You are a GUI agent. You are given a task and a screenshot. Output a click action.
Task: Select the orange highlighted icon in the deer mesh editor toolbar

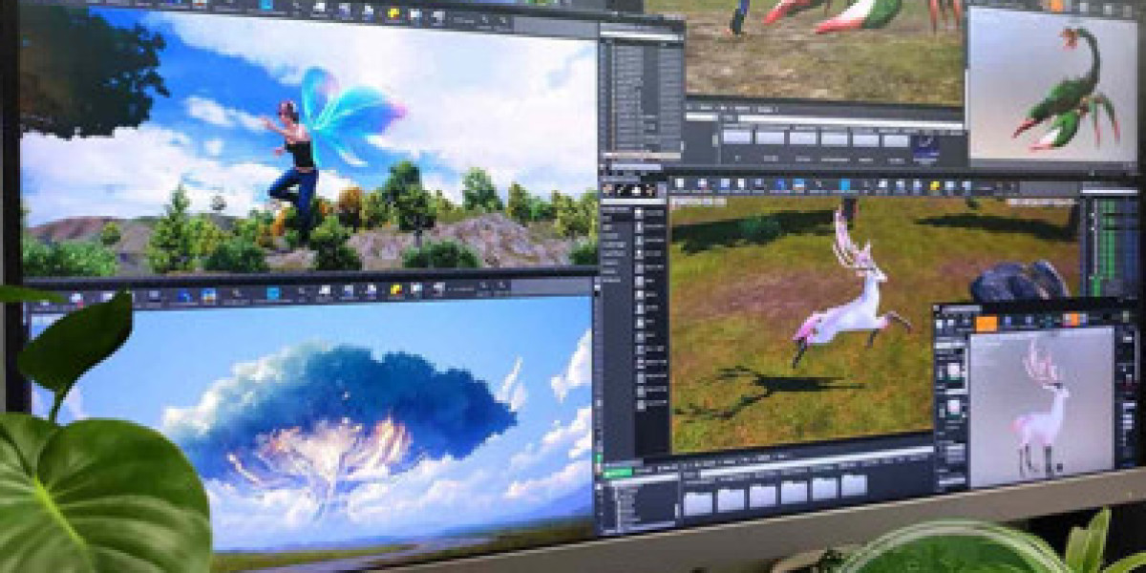pyautogui.click(x=987, y=323)
